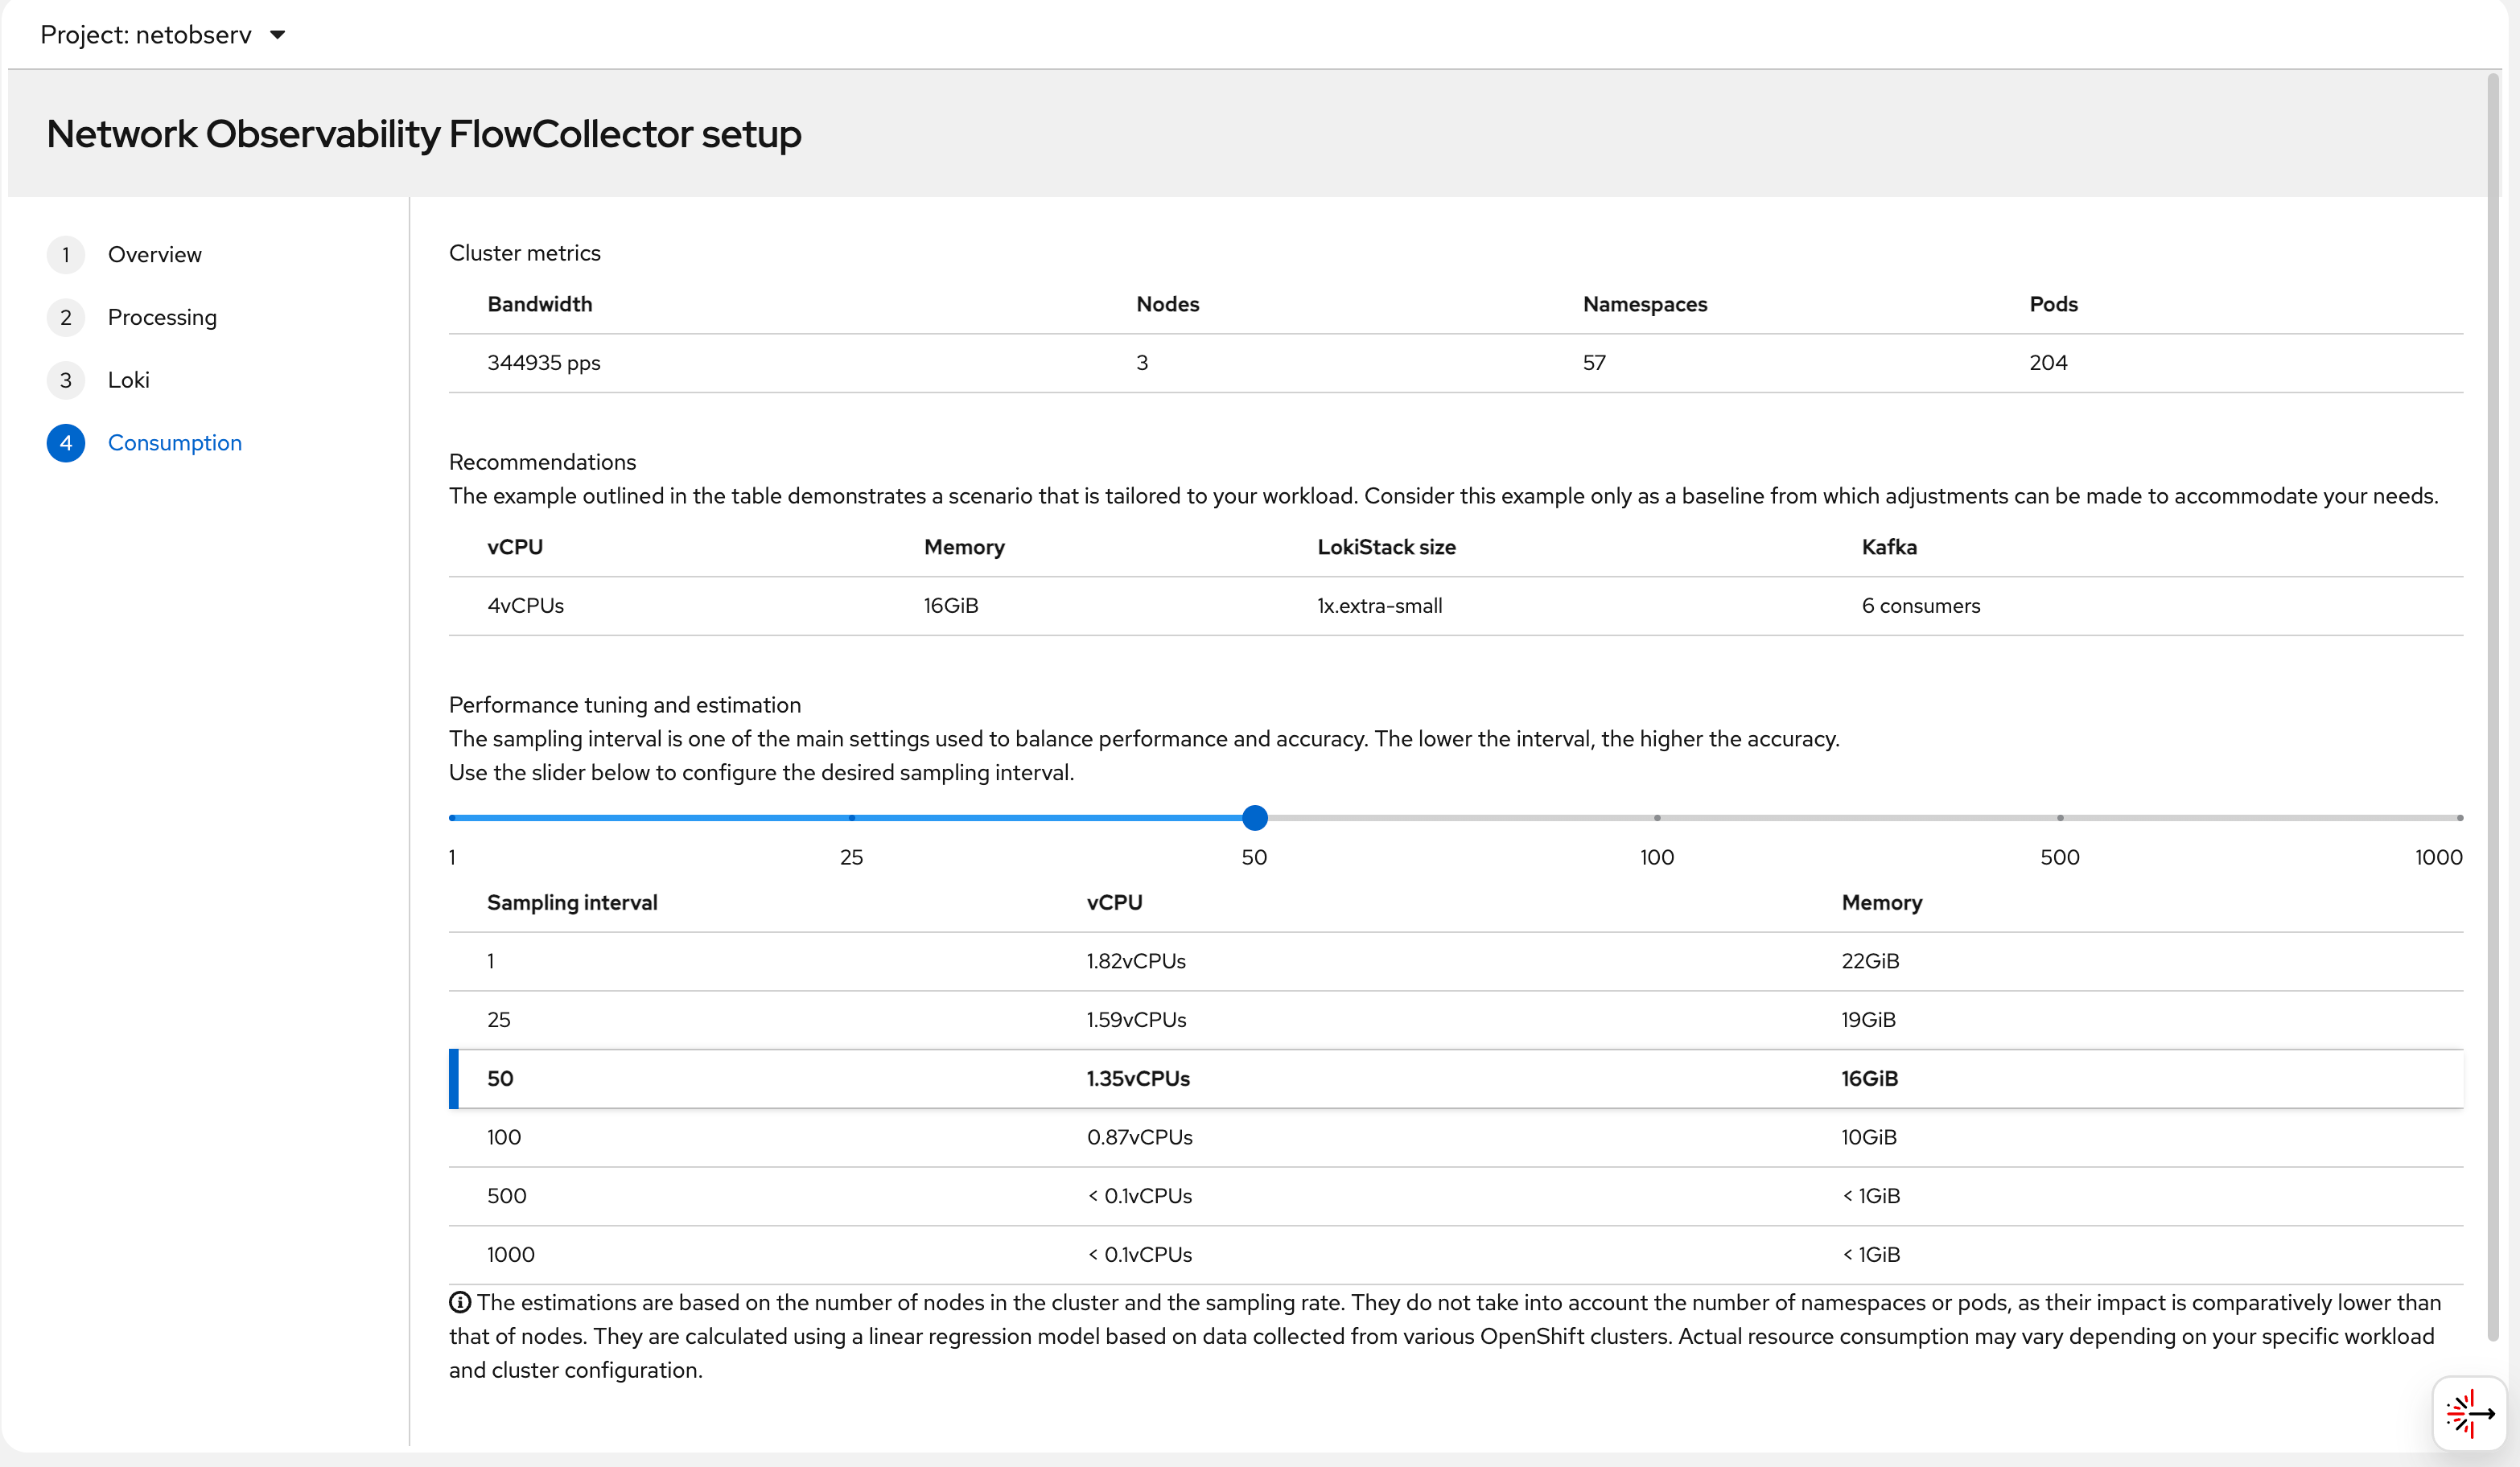Select the highlighted sampling interval 50 row
The height and width of the screenshot is (1467, 2520).
[1455, 1079]
